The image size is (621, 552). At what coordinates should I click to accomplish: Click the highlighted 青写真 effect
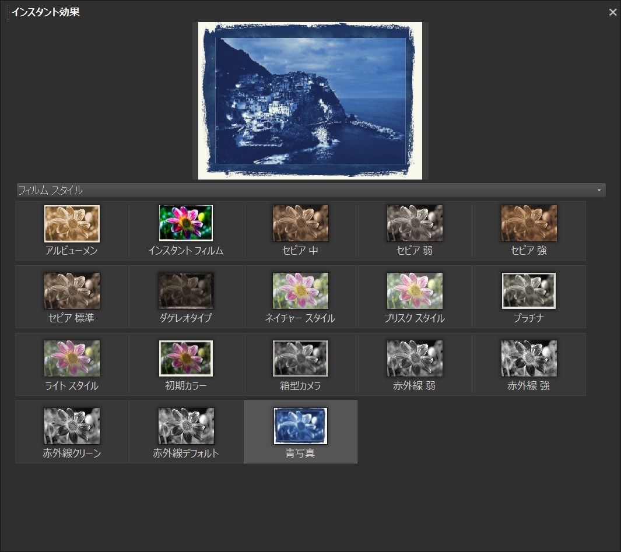coord(300,432)
